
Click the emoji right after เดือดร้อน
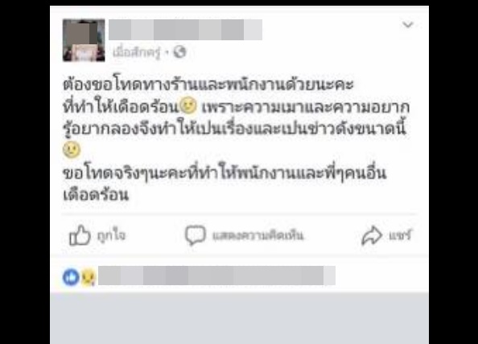[x=188, y=106]
